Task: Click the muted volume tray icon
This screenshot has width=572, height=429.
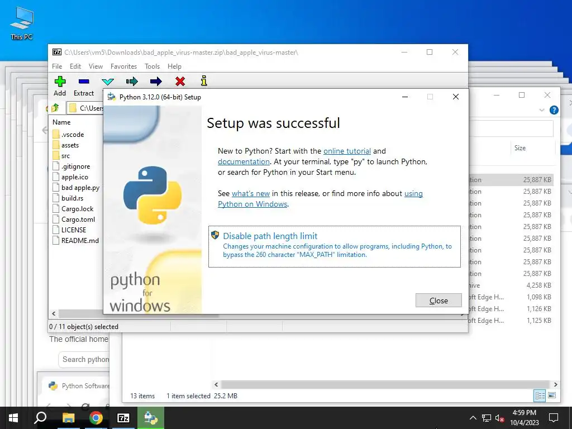Action: [499, 418]
